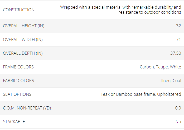The width and height of the screenshot is (184, 130).
Task: Click the OVERALL WIDTH (IN) label
Action: pyautogui.click(x=23, y=39)
